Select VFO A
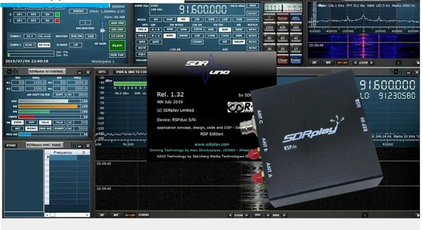The height and width of the screenshot is (230, 423). point(142,29)
